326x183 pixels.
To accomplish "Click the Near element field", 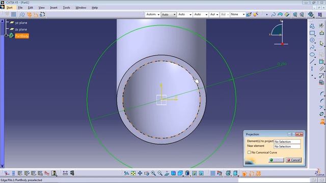I will pos(287,146).
